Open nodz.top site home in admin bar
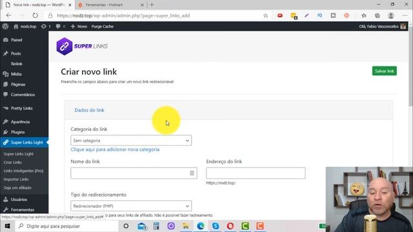Screen dimensions: 413x232 click(25, 26)
